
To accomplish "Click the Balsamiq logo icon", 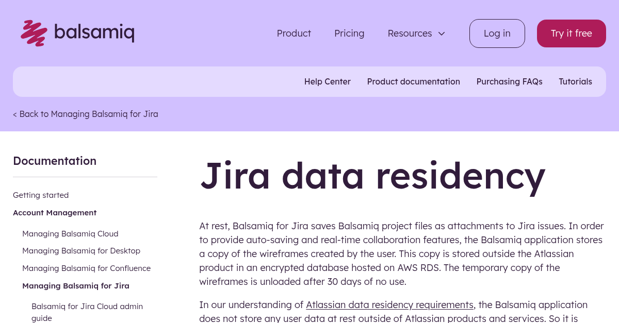I will point(34,33).
